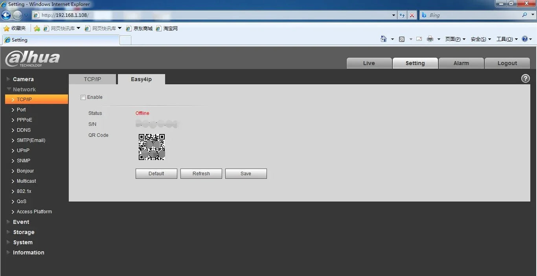Click the stop loading X icon
Viewport: 537px width, 276px height.
[x=412, y=15]
